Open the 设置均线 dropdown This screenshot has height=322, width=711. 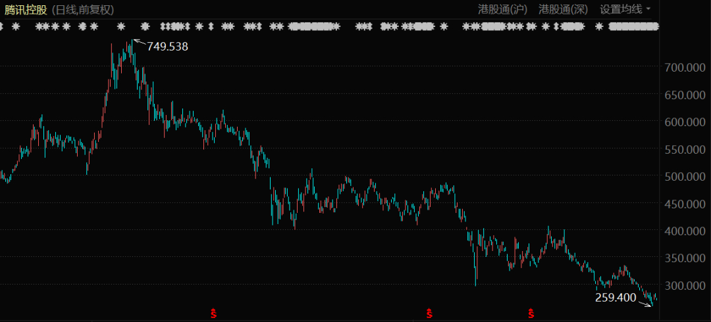pyautogui.click(x=625, y=9)
